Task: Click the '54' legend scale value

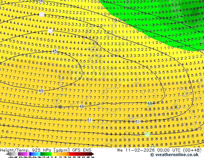Action: click(92, 157)
